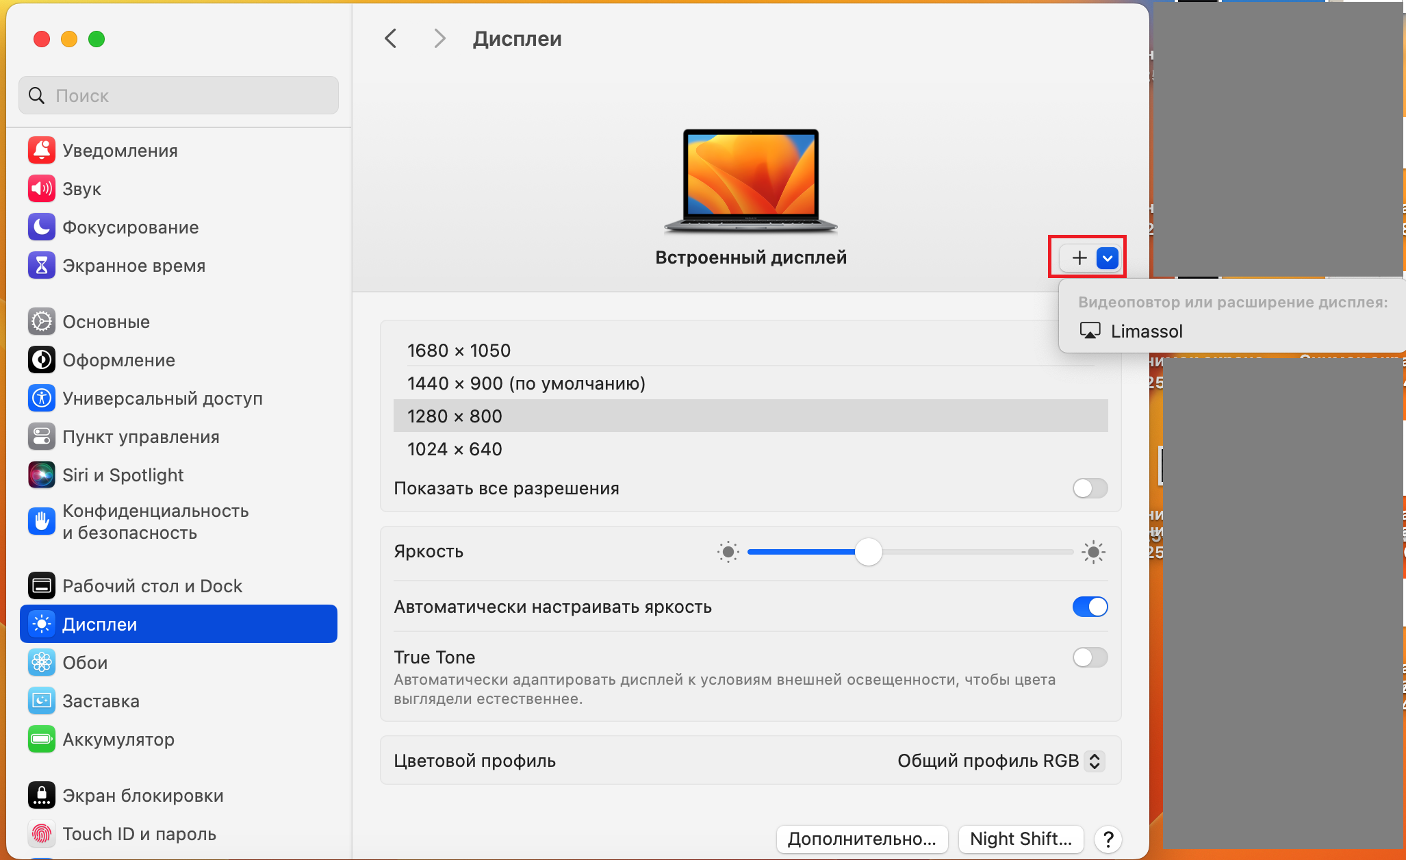Open the Siri и Spotlight settings icon
The image size is (1406, 860).
coord(42,475)
